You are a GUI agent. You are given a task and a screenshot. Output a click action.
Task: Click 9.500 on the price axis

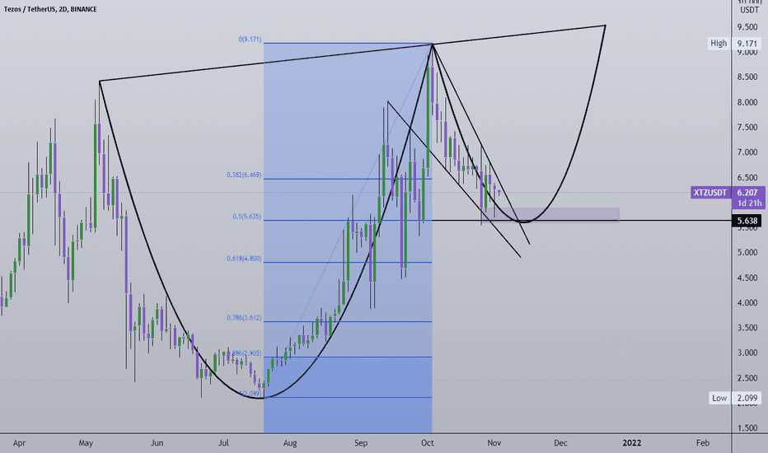(747, 27)
